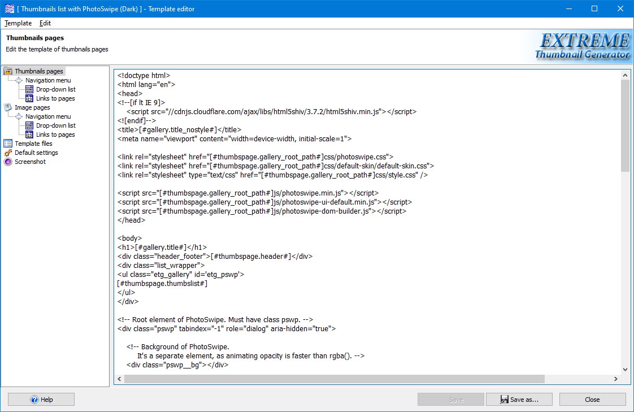This screenshot has width=634, height=412.
Task: Click the html5shiv.min.js script line
Action: tap(271, 111)
